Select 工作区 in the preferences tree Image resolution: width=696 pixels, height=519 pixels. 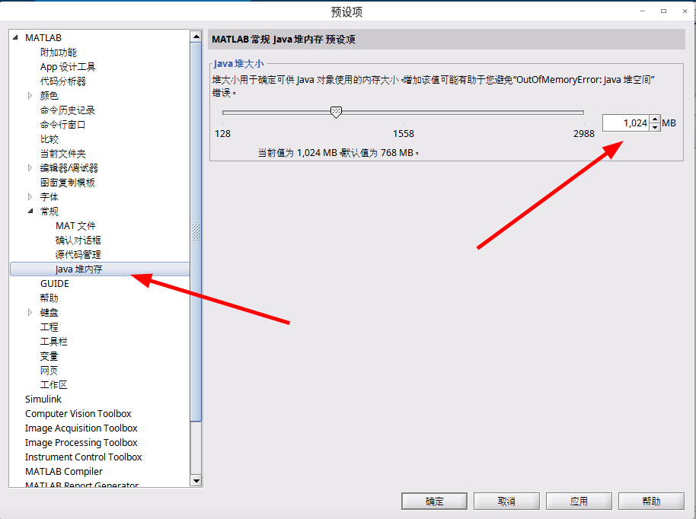pyautogui.click(x=54, y=384)
